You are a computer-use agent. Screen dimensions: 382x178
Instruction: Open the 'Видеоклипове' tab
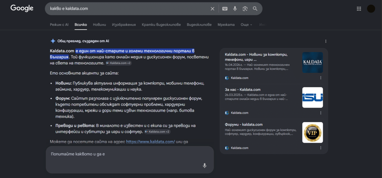pyautogui.click(x=199, y=24)
